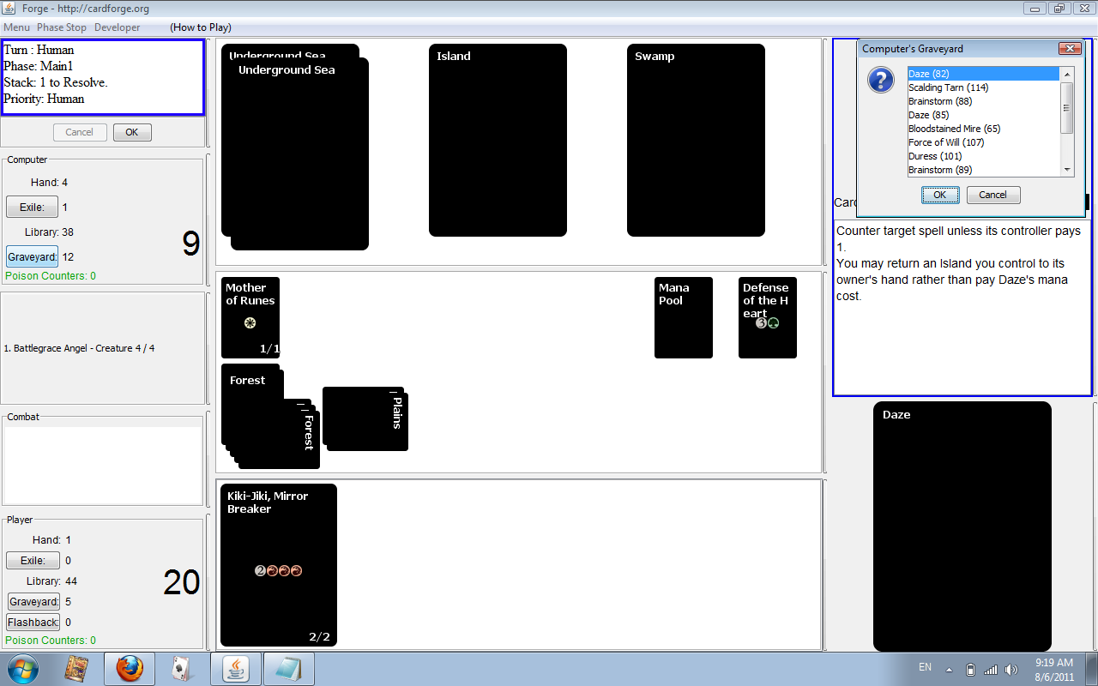Click the question mark dialog icon
1098x686 pixels.
coord(881,81)
